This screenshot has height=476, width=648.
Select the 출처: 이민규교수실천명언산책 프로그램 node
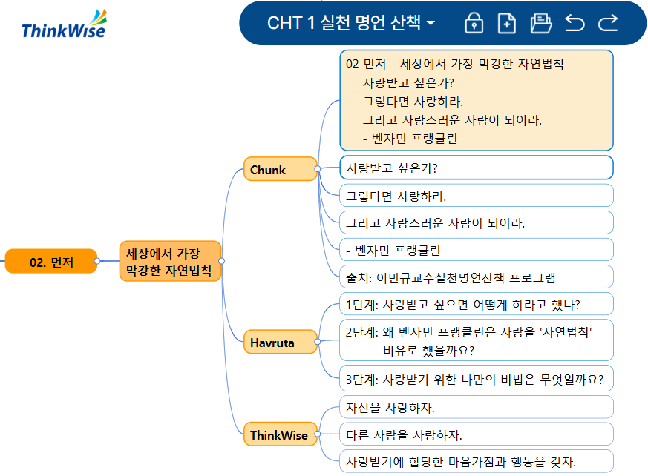[x=476, y=277]
